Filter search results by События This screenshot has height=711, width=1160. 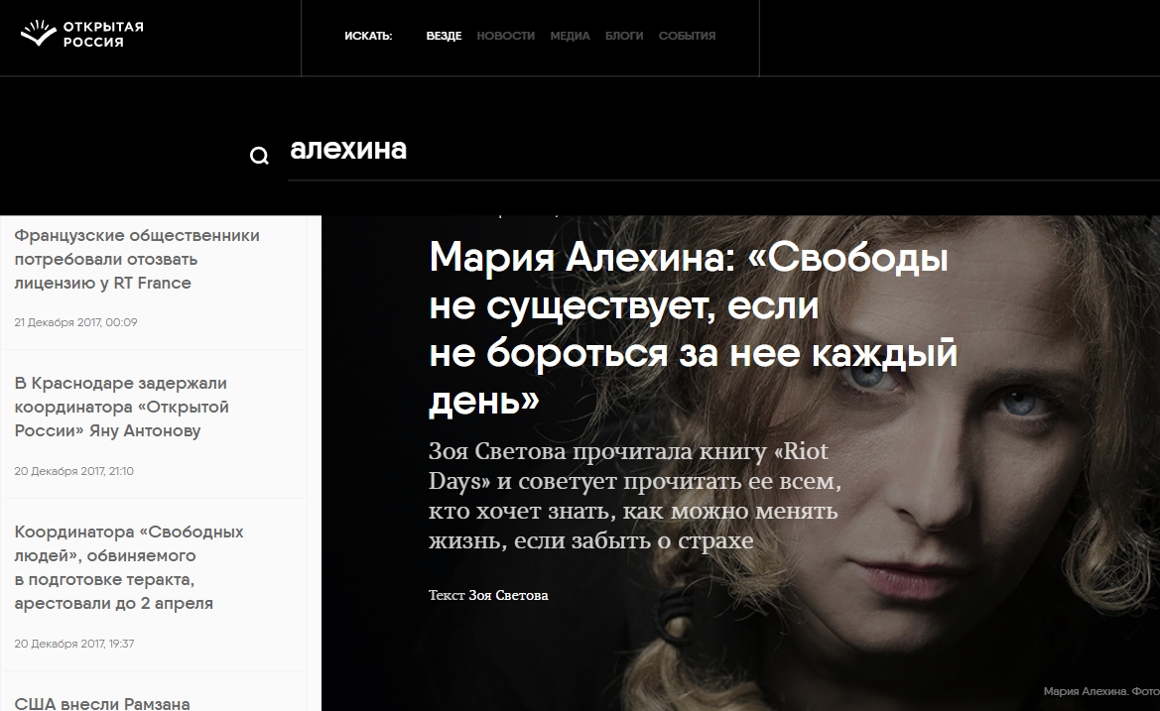point(687,36)
